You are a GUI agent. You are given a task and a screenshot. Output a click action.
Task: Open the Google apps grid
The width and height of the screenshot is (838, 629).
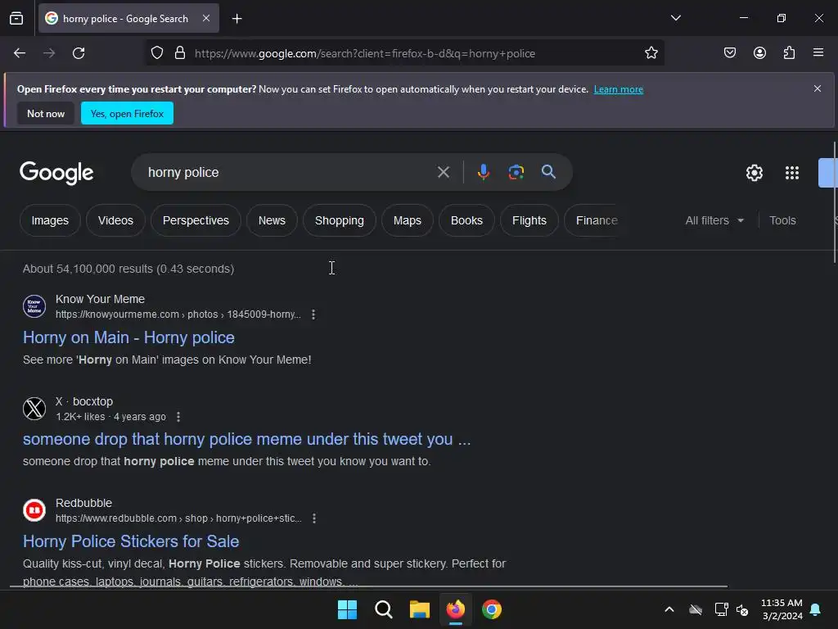[x=792, y=173]
